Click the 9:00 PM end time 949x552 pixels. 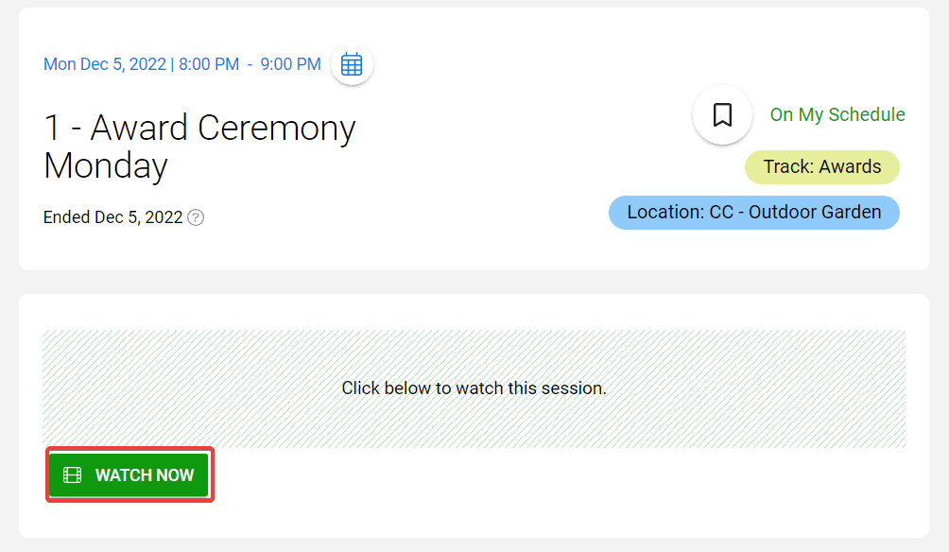(290, 64)
